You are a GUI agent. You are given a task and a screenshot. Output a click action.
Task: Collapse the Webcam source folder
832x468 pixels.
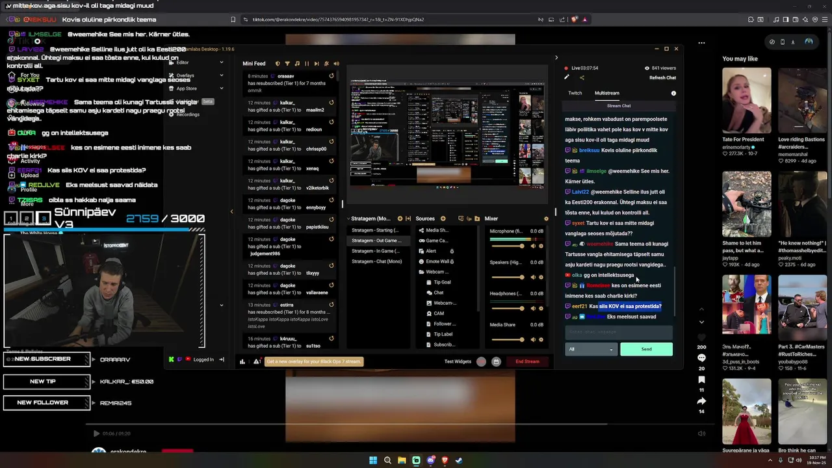421,272
